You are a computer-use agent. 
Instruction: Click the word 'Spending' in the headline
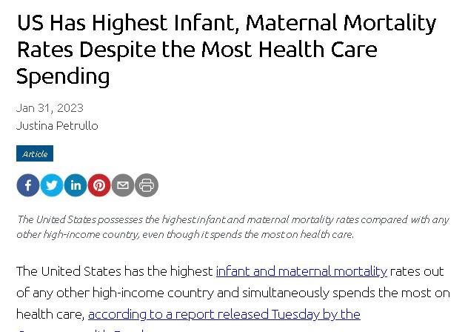pos(63,76)
